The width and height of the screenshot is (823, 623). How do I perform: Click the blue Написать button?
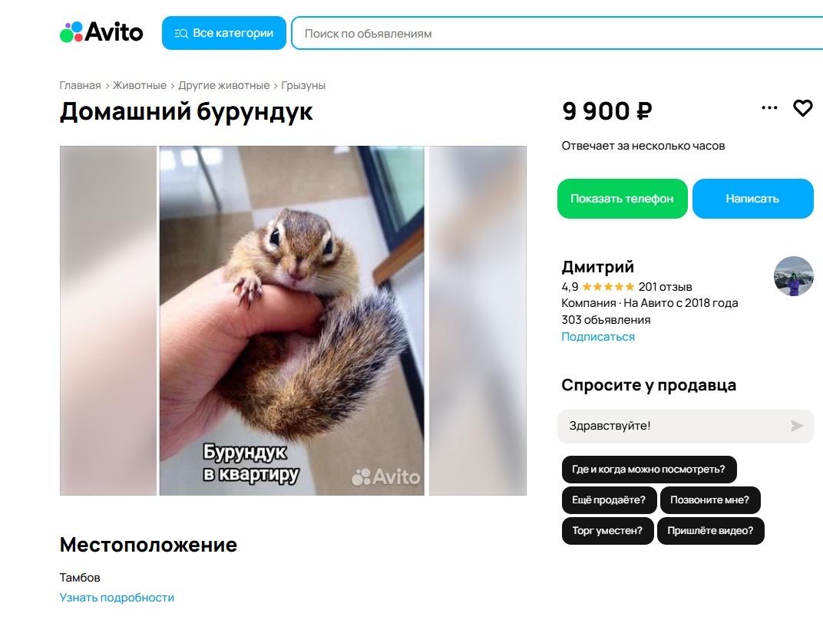752,198
